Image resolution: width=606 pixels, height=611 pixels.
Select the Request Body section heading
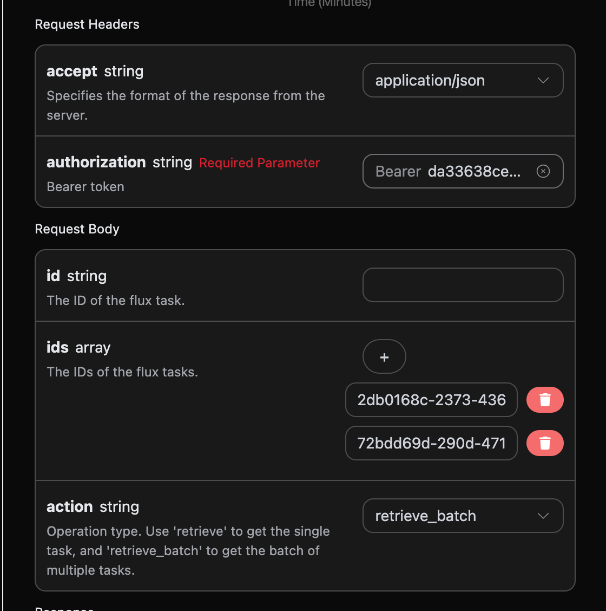pos(77,229)
